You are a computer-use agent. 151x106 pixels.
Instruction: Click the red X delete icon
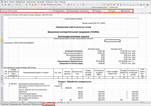point(65,5)
